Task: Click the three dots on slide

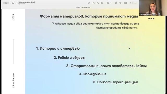Action: tap(151, 19)
